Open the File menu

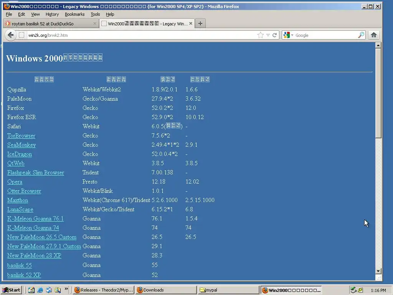(x=9, y=14)
